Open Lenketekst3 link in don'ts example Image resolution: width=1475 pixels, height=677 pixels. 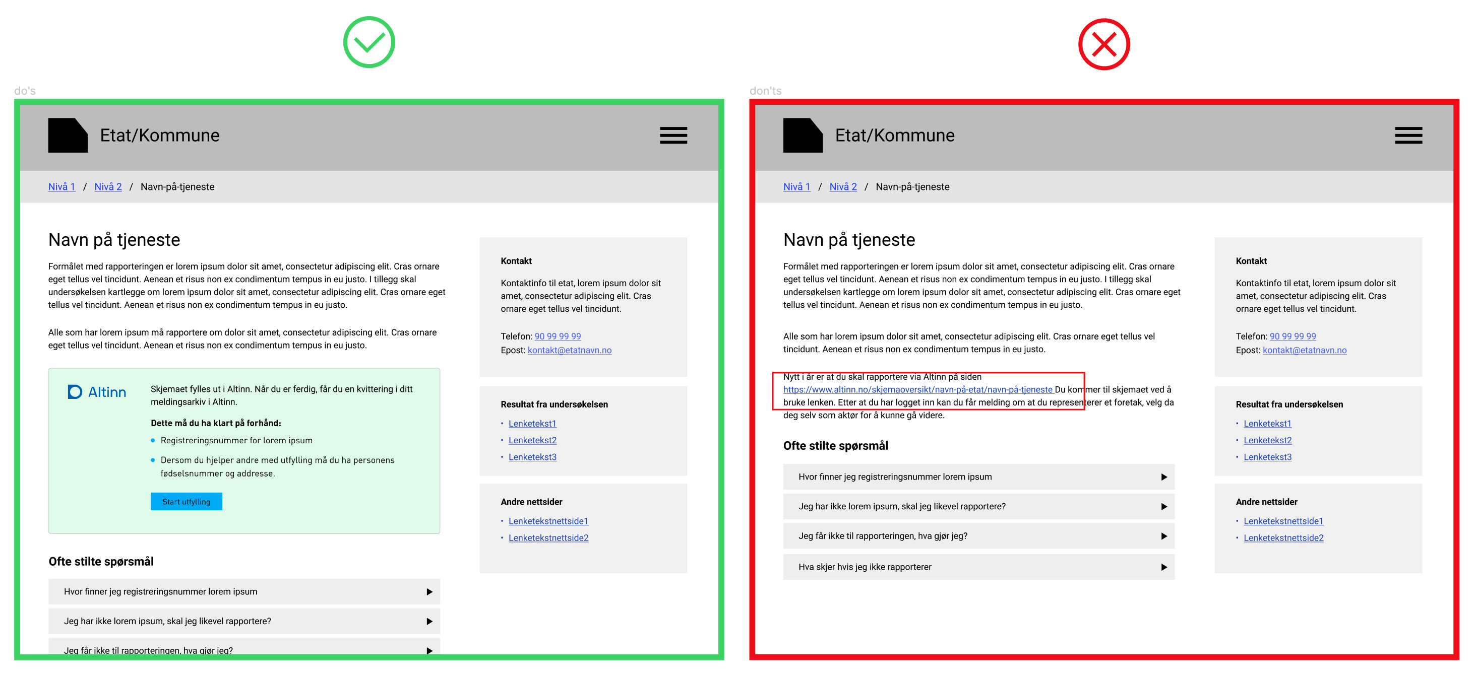click(x=1267, y=457)
